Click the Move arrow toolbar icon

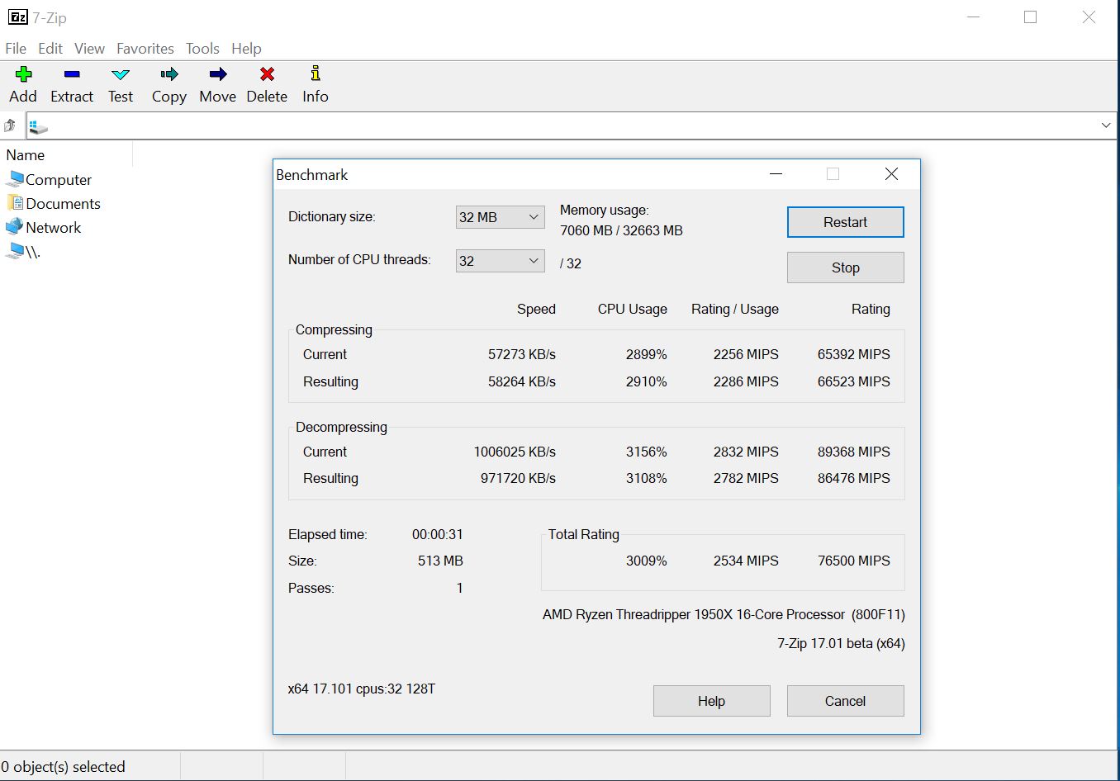pos(218,74)
